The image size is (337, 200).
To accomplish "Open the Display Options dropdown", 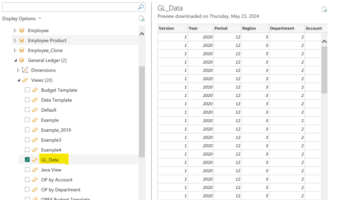I will click(x=22, y=19).
